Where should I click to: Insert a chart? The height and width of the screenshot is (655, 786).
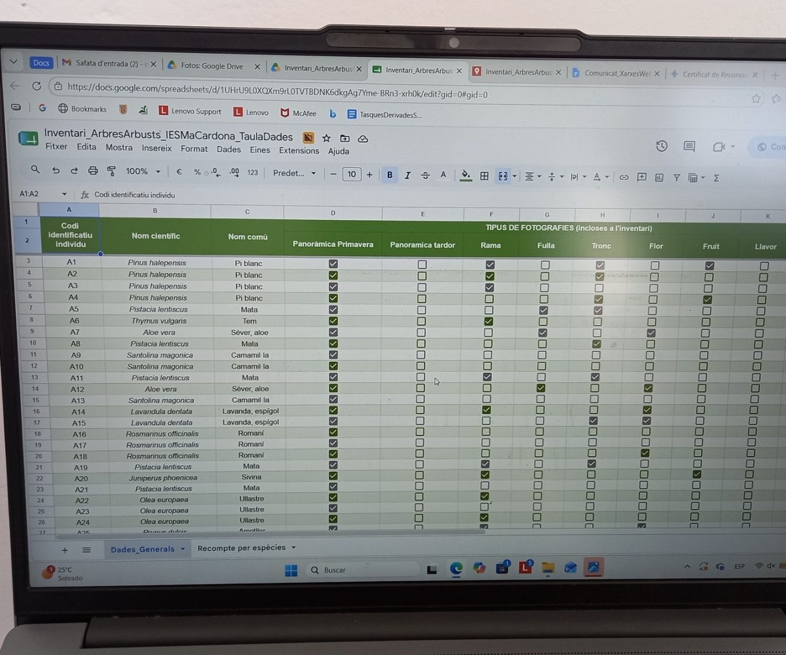click(x=659, y=177)
